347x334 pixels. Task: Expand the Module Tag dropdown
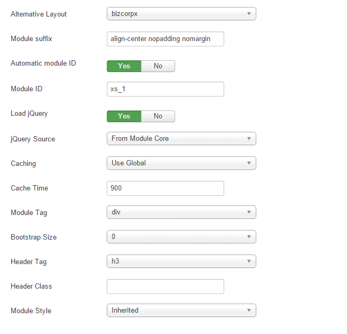coord(181,212)
